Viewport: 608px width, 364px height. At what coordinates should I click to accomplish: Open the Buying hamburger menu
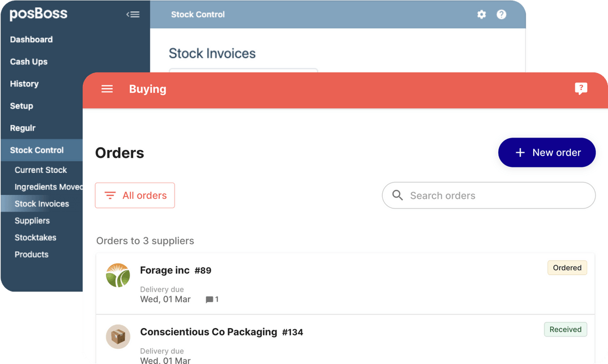pos(107,89)
